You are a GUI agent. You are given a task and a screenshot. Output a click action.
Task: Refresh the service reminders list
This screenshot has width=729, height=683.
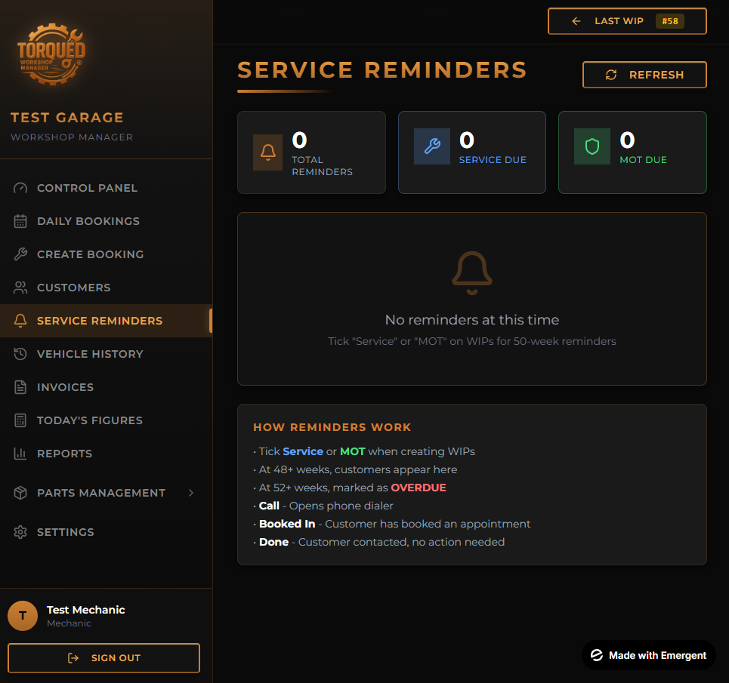(644, 75)
